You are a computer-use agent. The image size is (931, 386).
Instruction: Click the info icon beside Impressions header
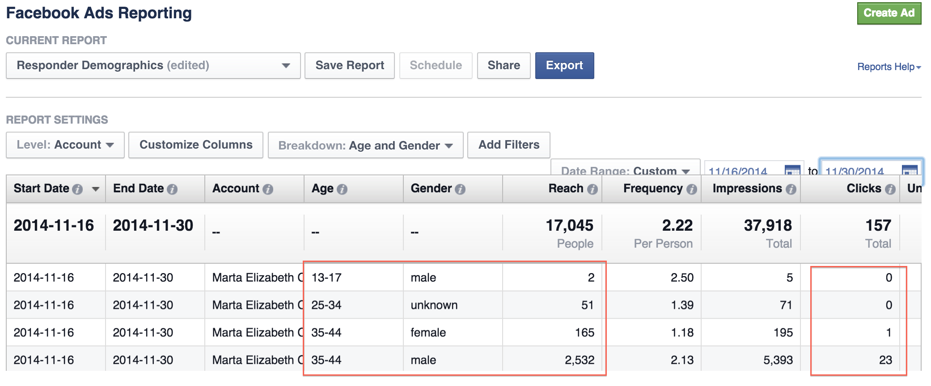click(791, 189)
